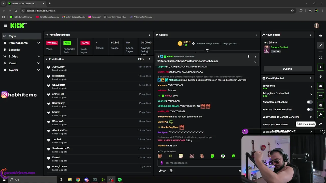Open the HobbitEmo Stream bookmark

coord(21,17)
